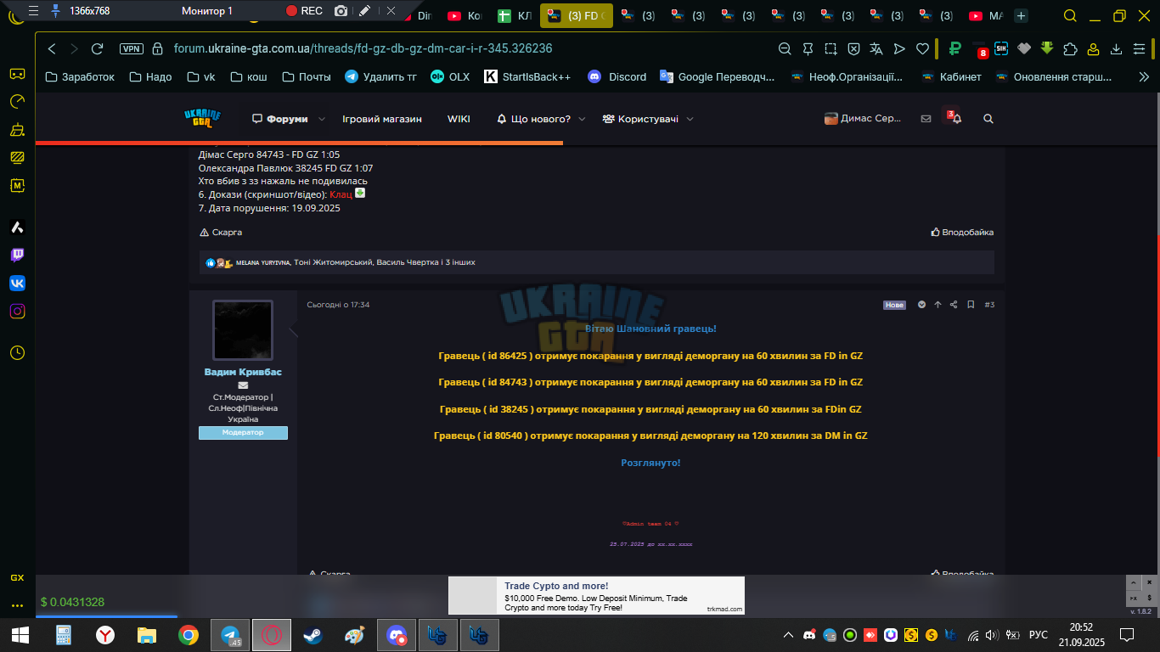Show hidden system tray icons chevron
The image size is (1160, 652).
coord(788,635)
